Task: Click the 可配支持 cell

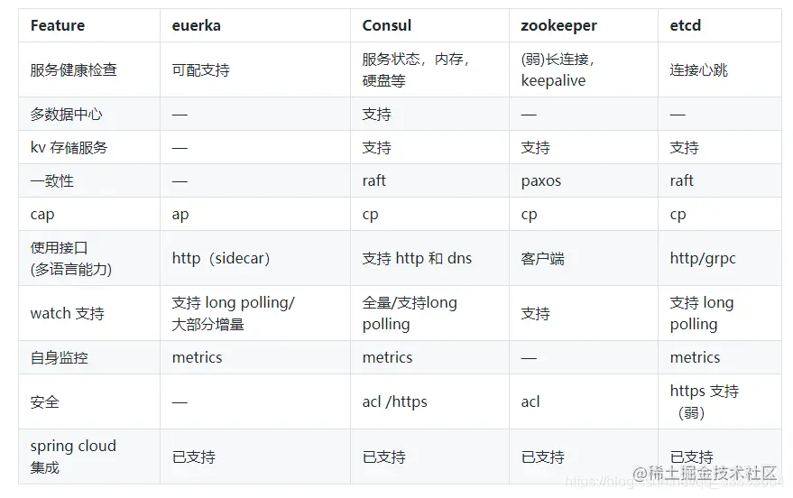Action: coord(200,69)
